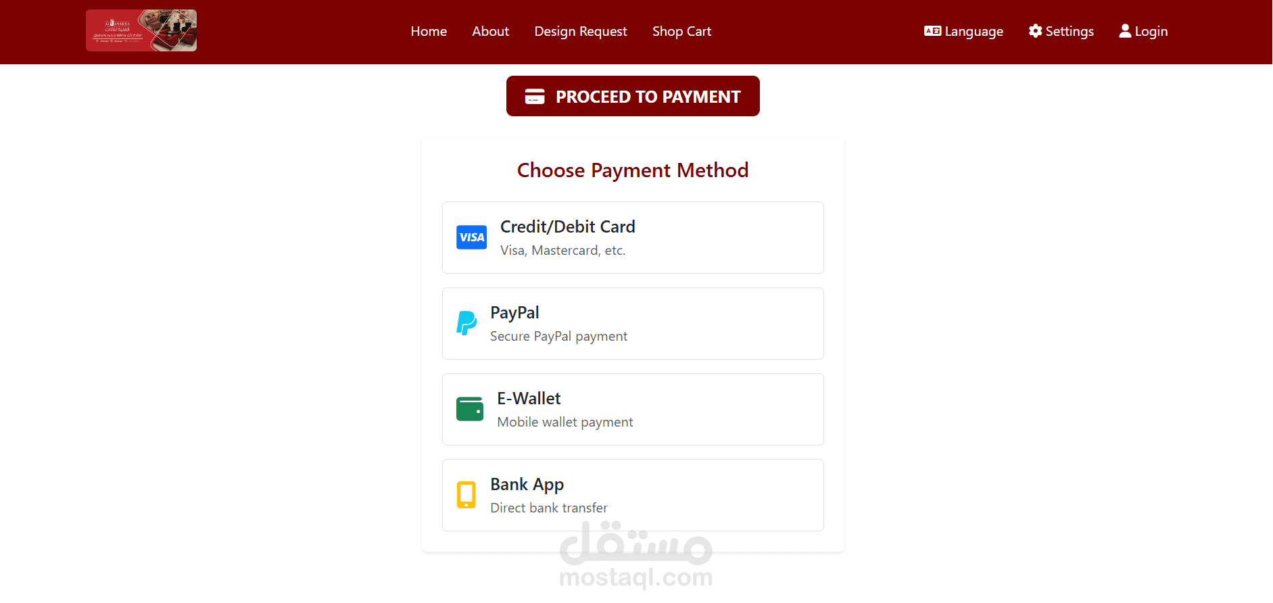Click the Proceed to Payment button
Screen dimensions: 1273x603
[x=633, y=96]
